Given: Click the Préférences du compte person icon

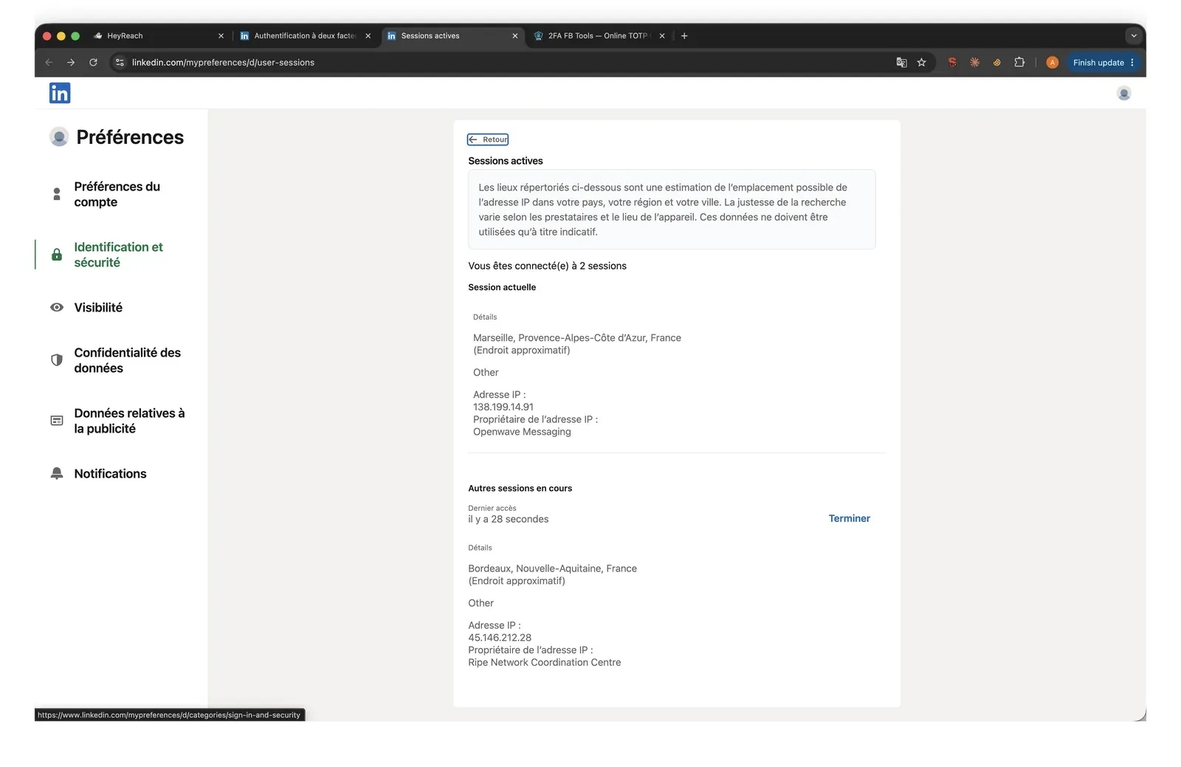Looking at the screenshot, I should click(57, 194).
